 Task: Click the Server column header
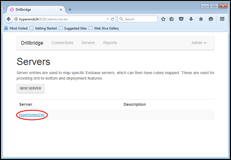point(26,104)
